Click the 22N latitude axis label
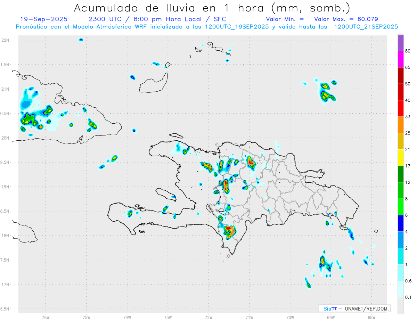Screen dimensions: 417x322 coord(6,40)
